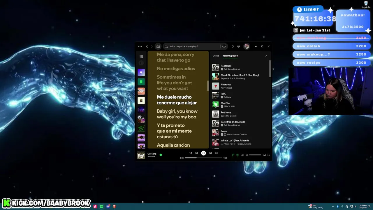Open green bookmark Your Episodes item

141,82
